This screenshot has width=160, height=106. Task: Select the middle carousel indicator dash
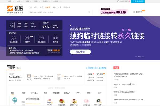139,57
